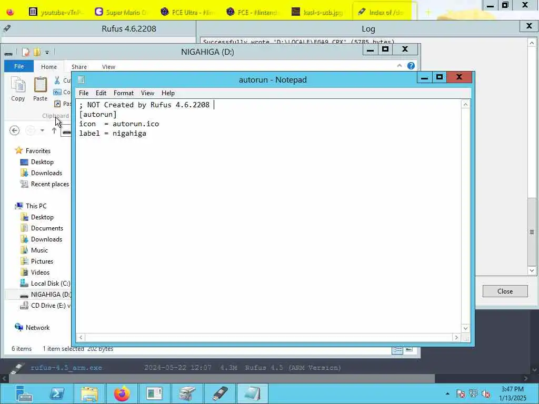Click the Rufus Log scrollbar thumb

[532, 232]
